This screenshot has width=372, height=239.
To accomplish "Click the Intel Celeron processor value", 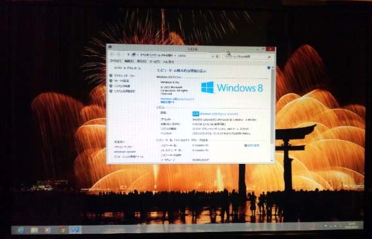I will [224, 120].
